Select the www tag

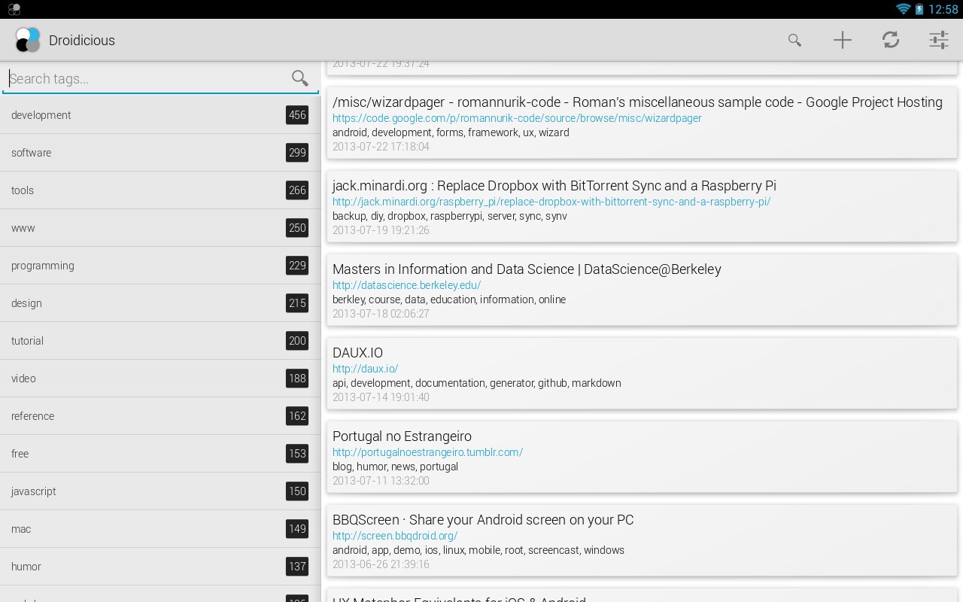(x=160, y=228)
